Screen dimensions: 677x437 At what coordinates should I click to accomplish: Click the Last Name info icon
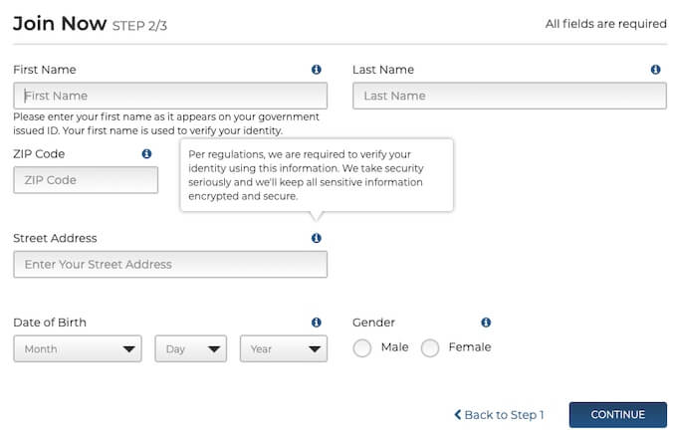[656, 70]
